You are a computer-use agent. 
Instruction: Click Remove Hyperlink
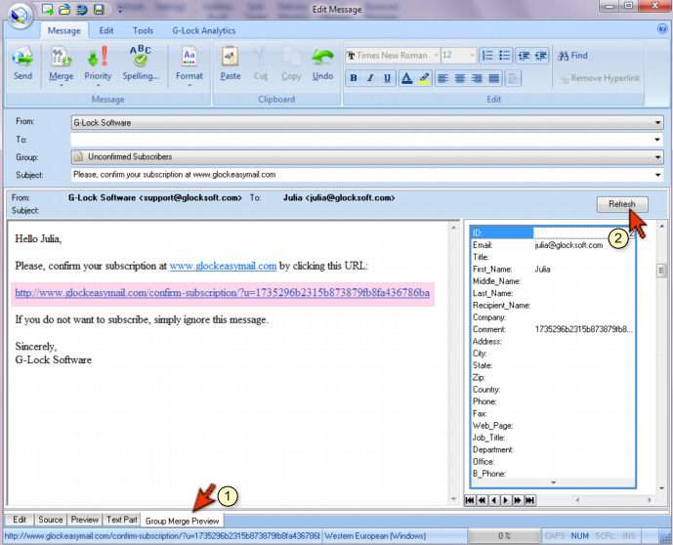point(600,78)
